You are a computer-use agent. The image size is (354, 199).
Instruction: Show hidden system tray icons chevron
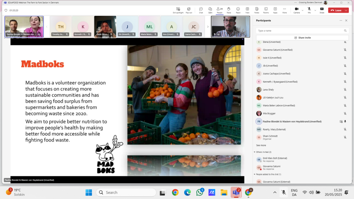[x=275, y=192]
